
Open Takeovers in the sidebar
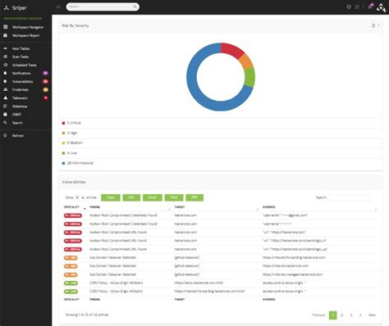coord(20,98)
